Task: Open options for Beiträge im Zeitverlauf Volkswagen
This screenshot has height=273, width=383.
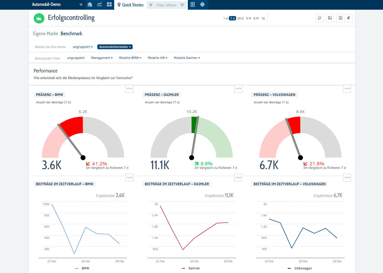Action: pos(347,178)
